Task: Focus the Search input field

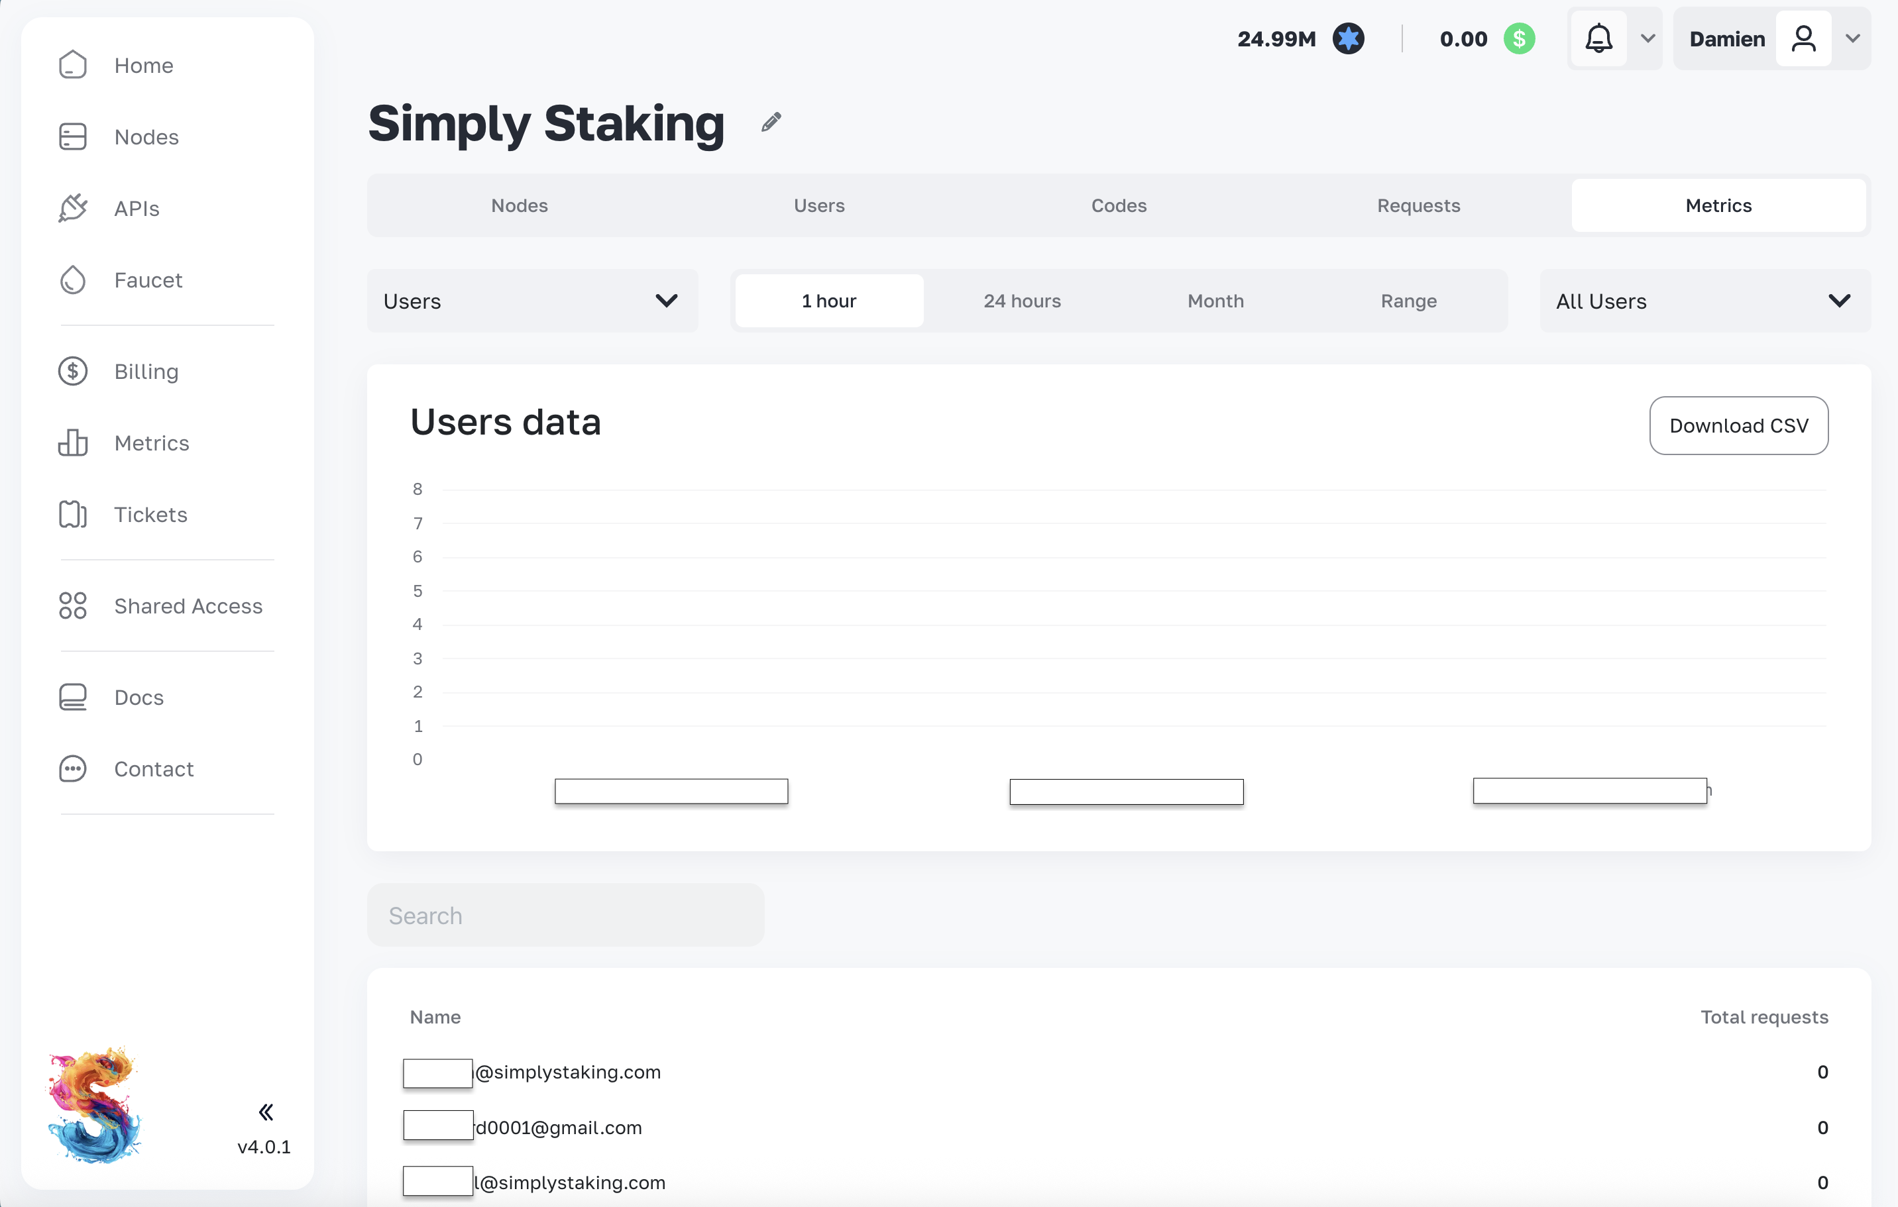Action: (566, 915)
